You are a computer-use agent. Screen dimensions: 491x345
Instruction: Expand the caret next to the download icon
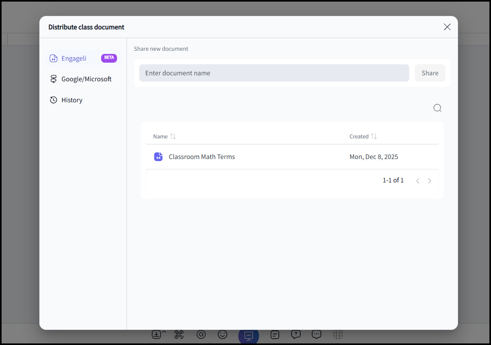point(164,332)
